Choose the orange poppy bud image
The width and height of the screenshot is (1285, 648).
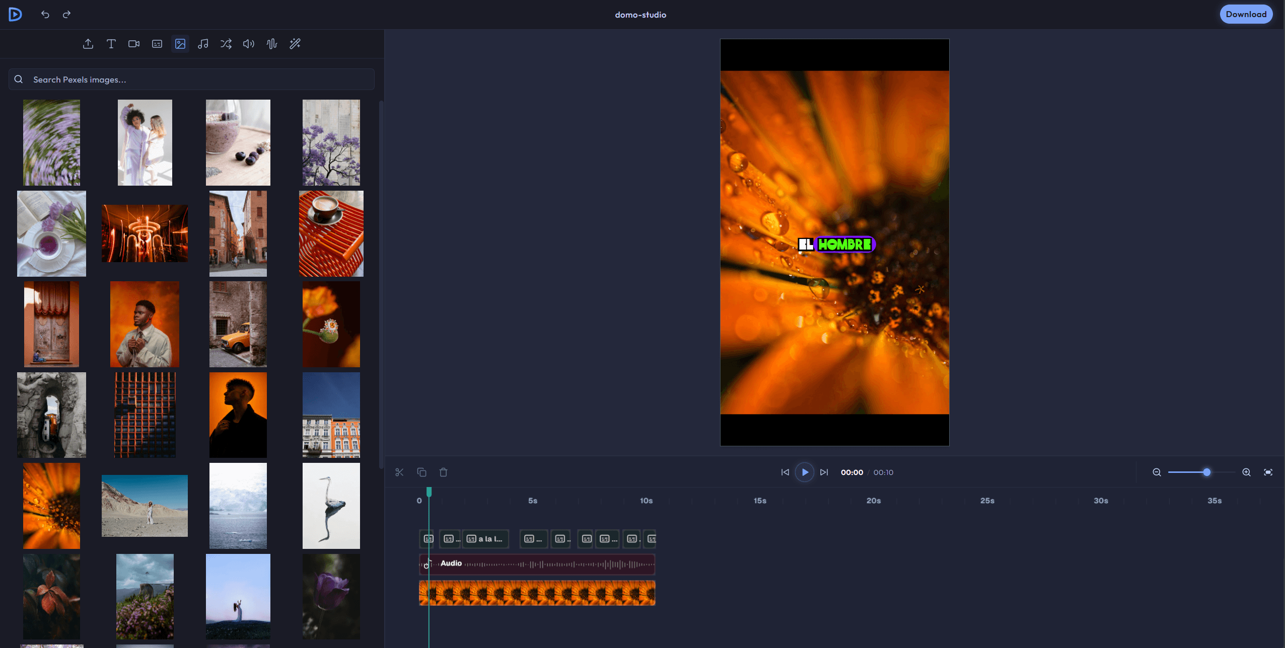click(x=331, y=324)
